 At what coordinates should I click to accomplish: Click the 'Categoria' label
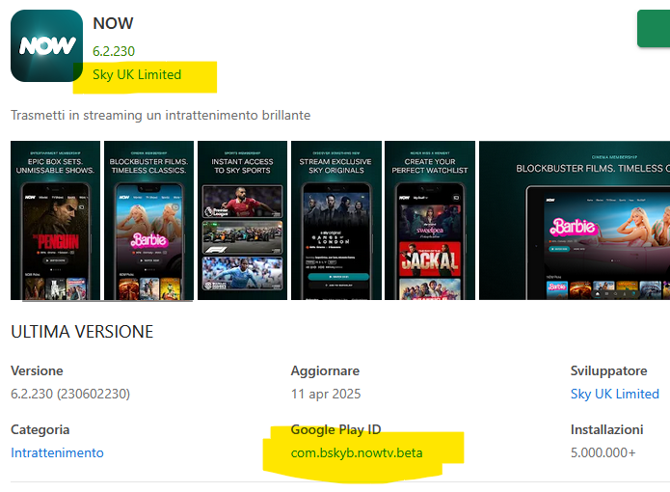pos(40,429)
